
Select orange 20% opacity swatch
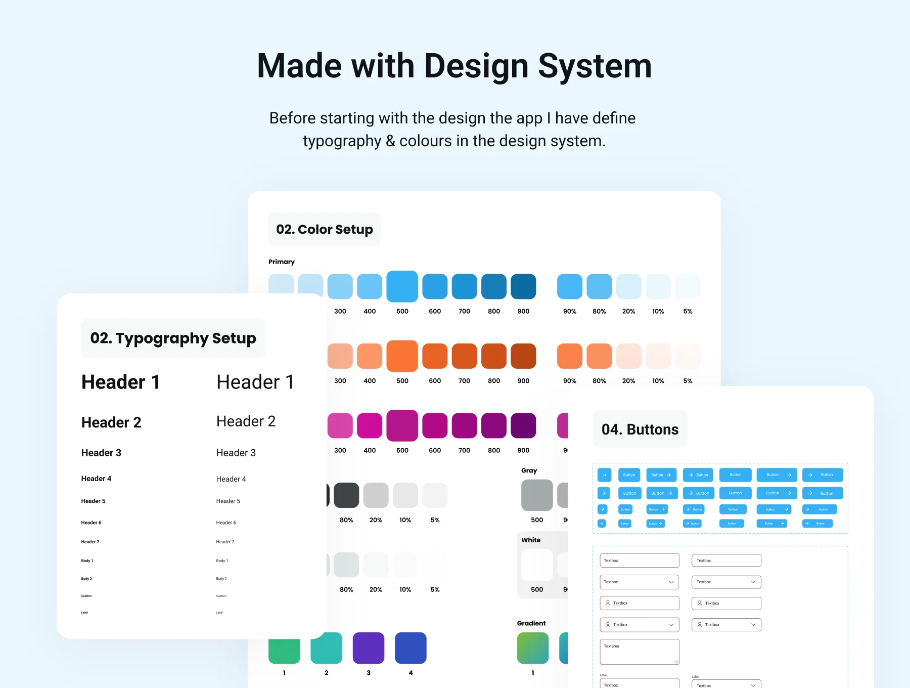629,356
